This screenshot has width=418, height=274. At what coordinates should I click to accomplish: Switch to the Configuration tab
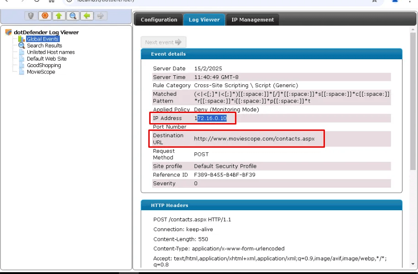click(x=159, y=20)
